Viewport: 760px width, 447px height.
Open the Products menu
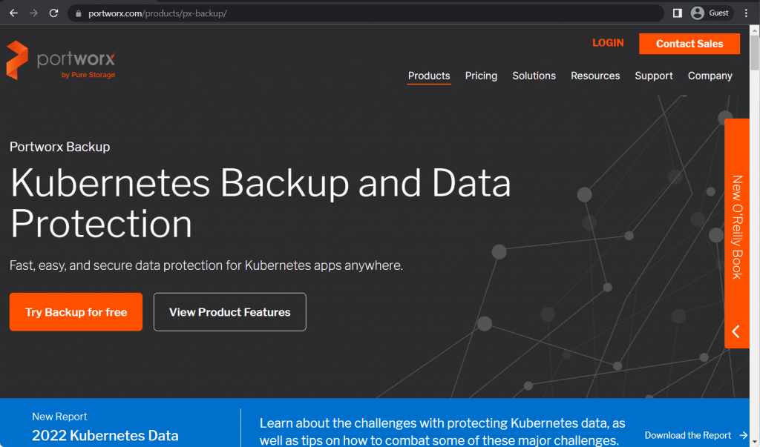pos(429,76)
